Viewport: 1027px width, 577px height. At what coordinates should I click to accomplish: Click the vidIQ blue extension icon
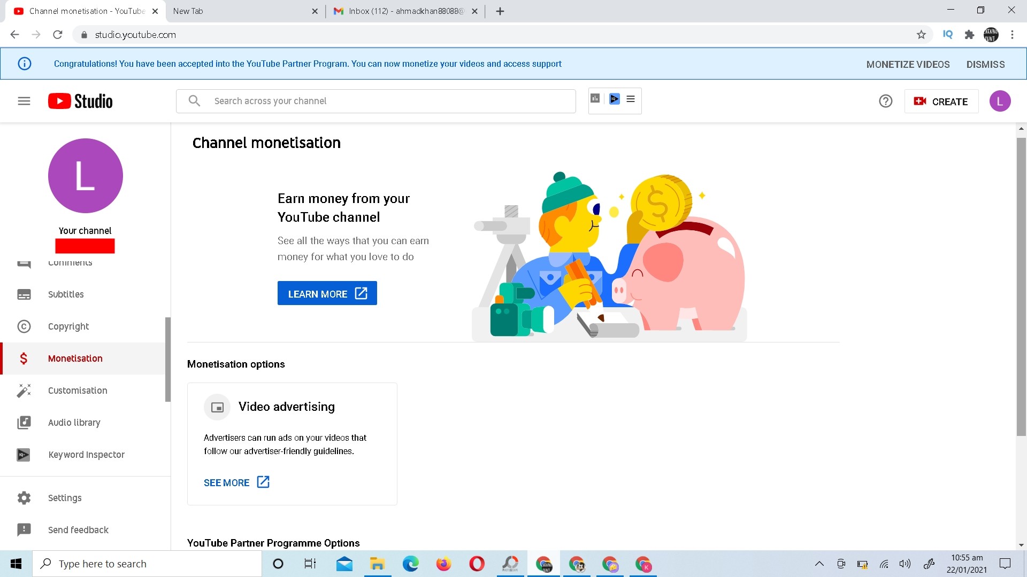(614, 99)
